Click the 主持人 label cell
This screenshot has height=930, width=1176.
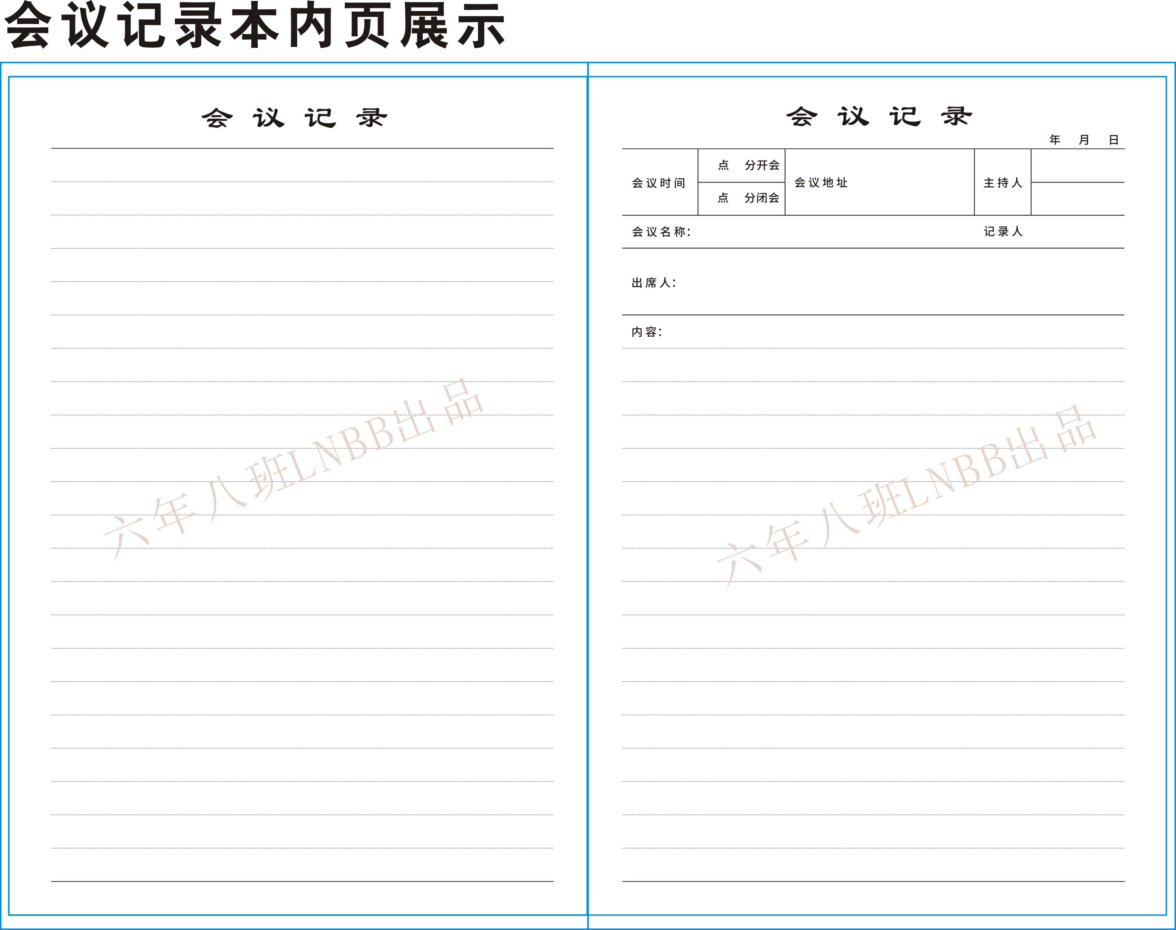click(x=1002, y=183)
